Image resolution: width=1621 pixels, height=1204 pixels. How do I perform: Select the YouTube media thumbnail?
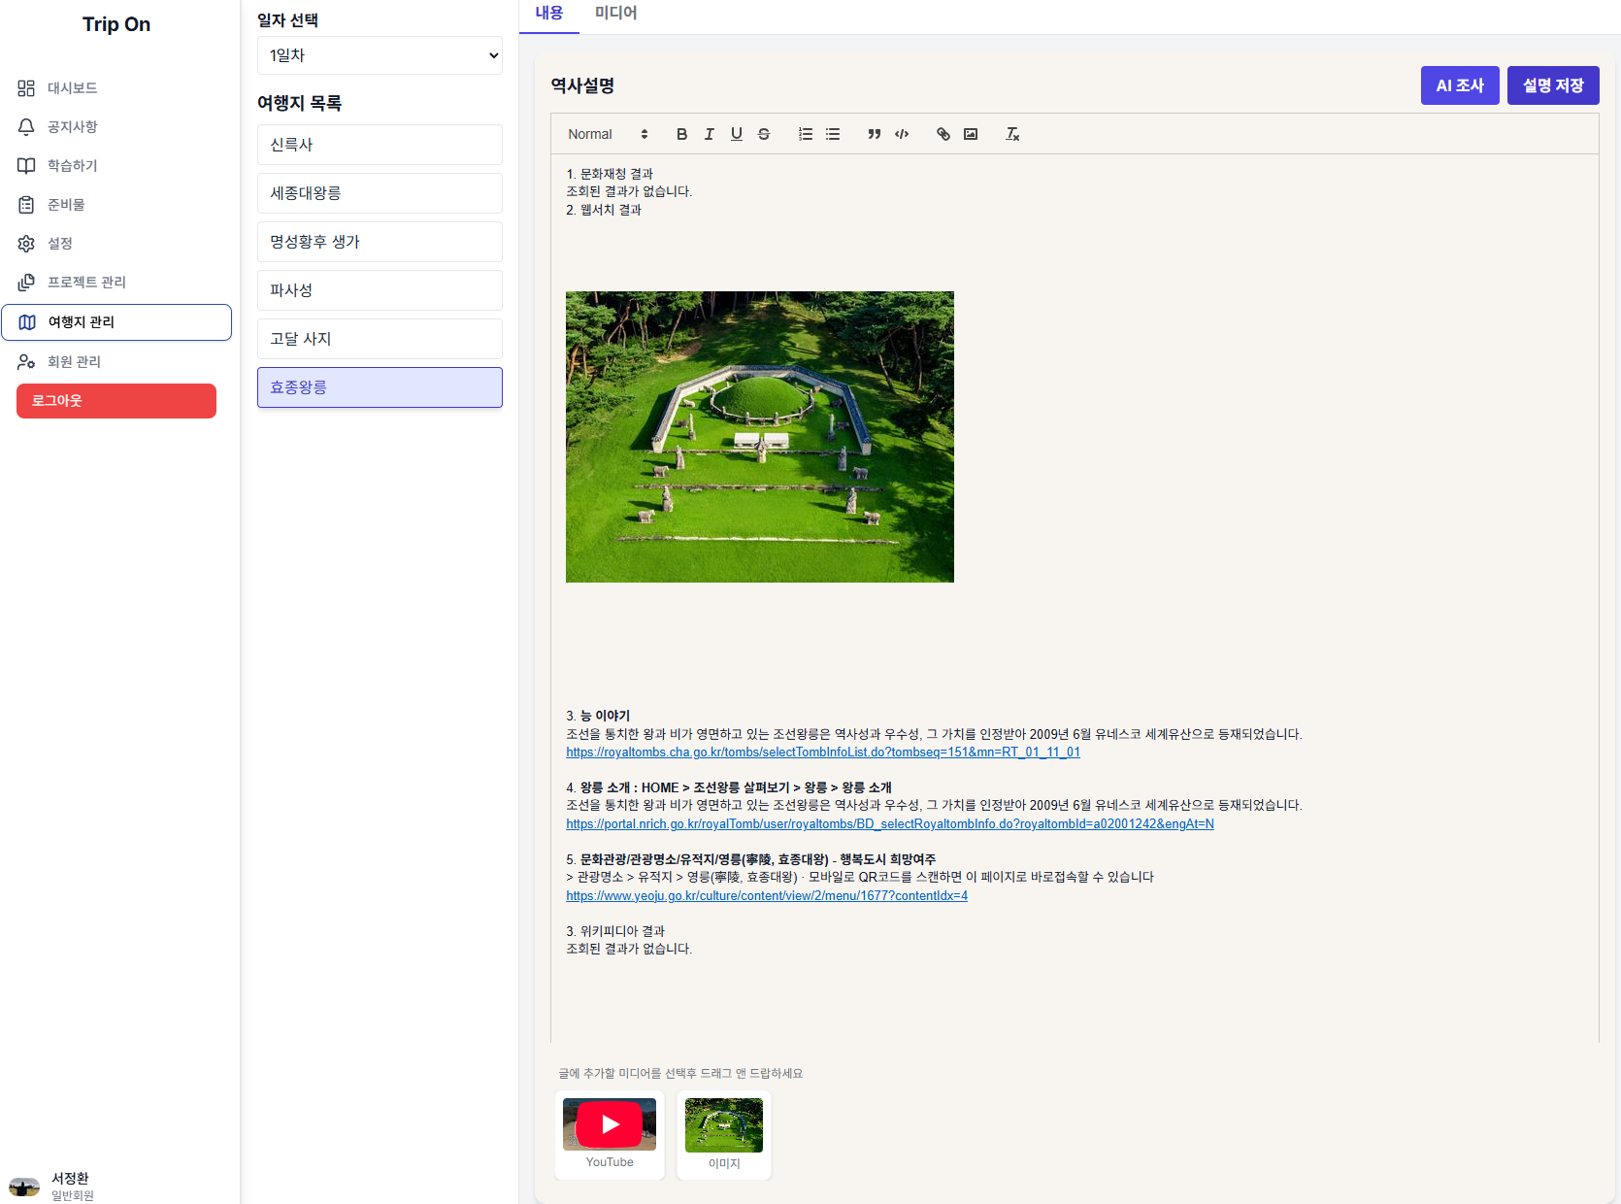coord(610,1133)
